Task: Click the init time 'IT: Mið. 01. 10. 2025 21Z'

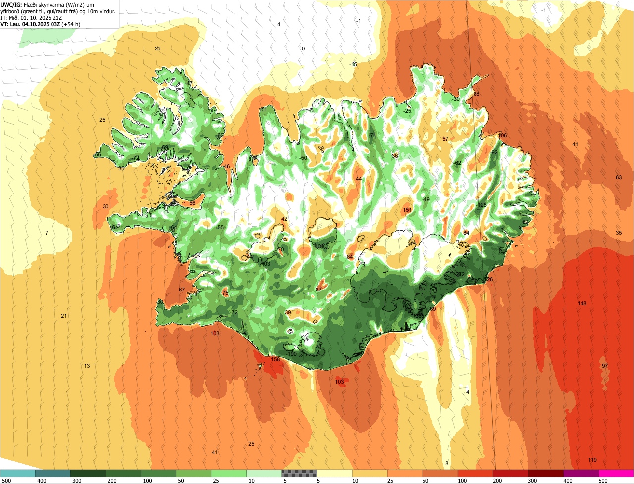Action: tap(32, 17)
